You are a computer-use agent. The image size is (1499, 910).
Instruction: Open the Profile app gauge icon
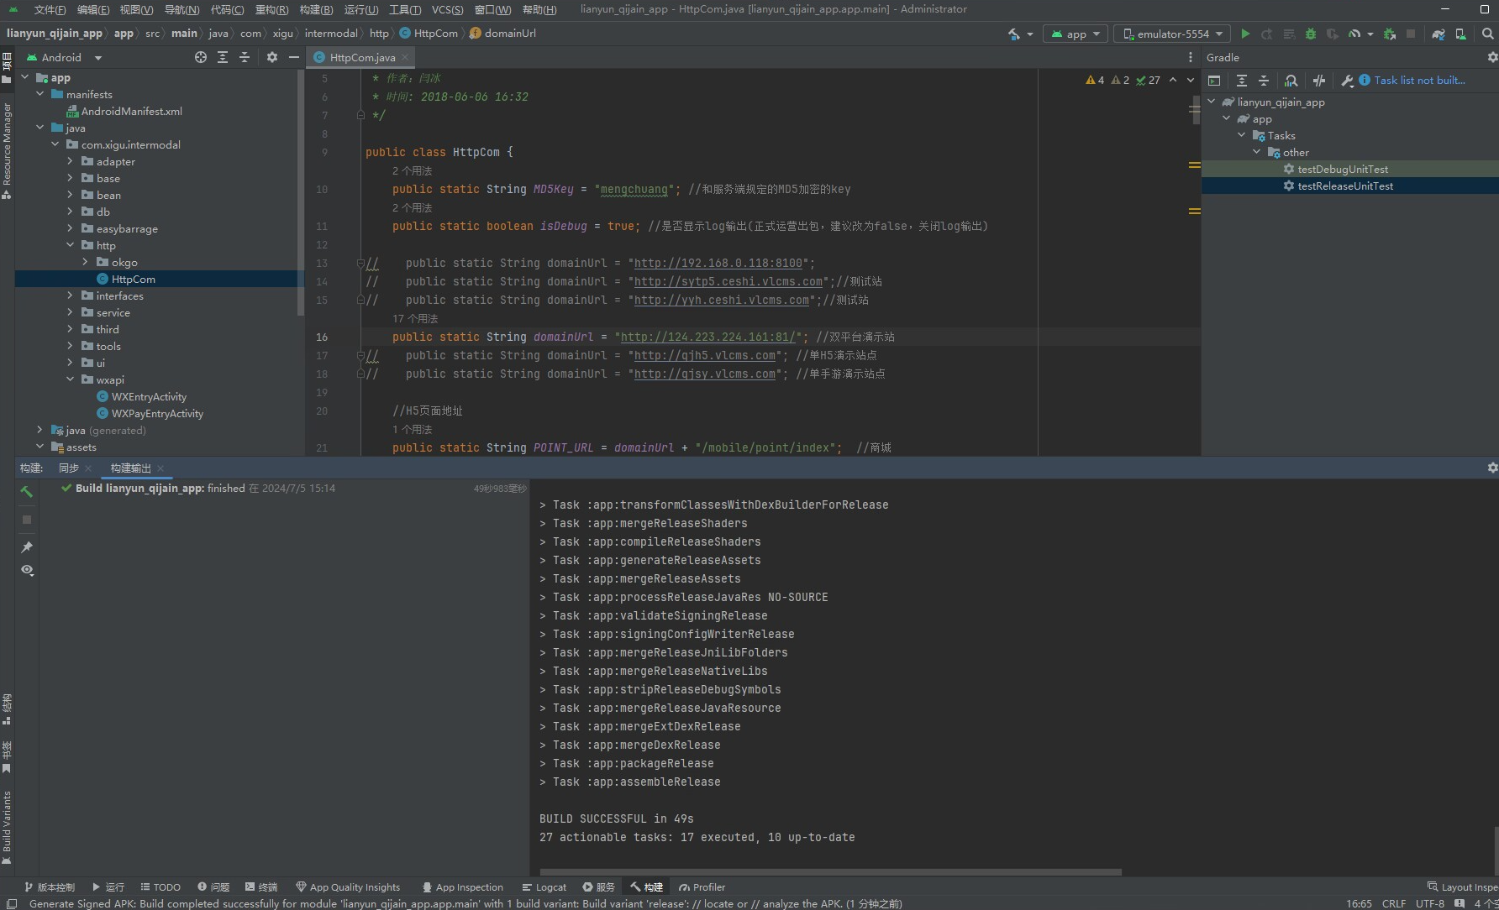coord(1354,34)
